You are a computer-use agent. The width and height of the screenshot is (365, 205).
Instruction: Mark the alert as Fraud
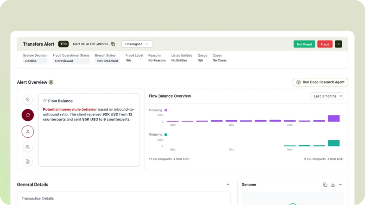(325, 44)
